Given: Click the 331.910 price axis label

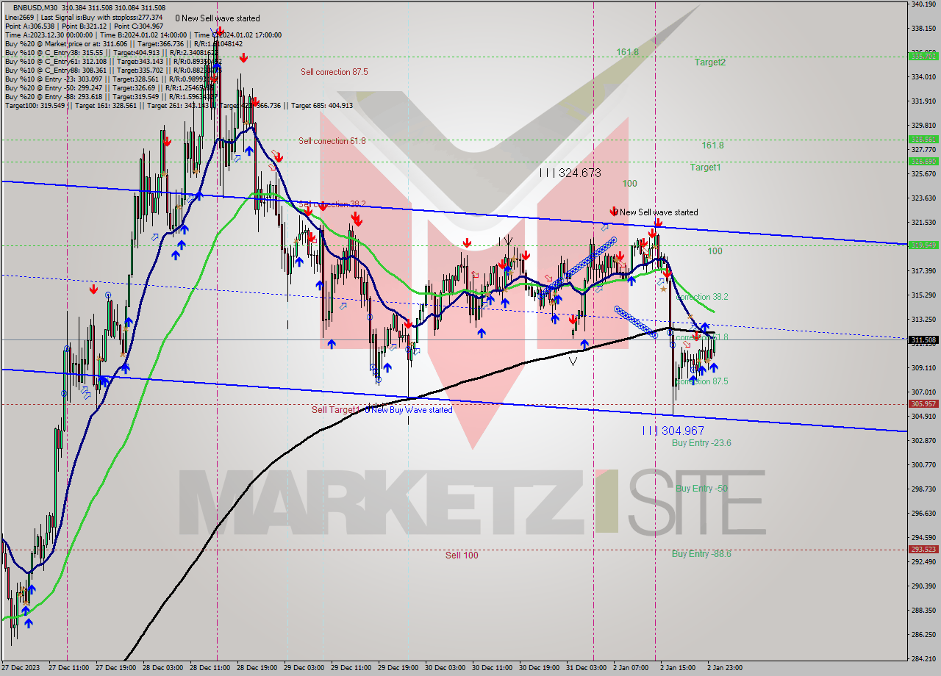Looking at the screenshot, I should 923,101.
